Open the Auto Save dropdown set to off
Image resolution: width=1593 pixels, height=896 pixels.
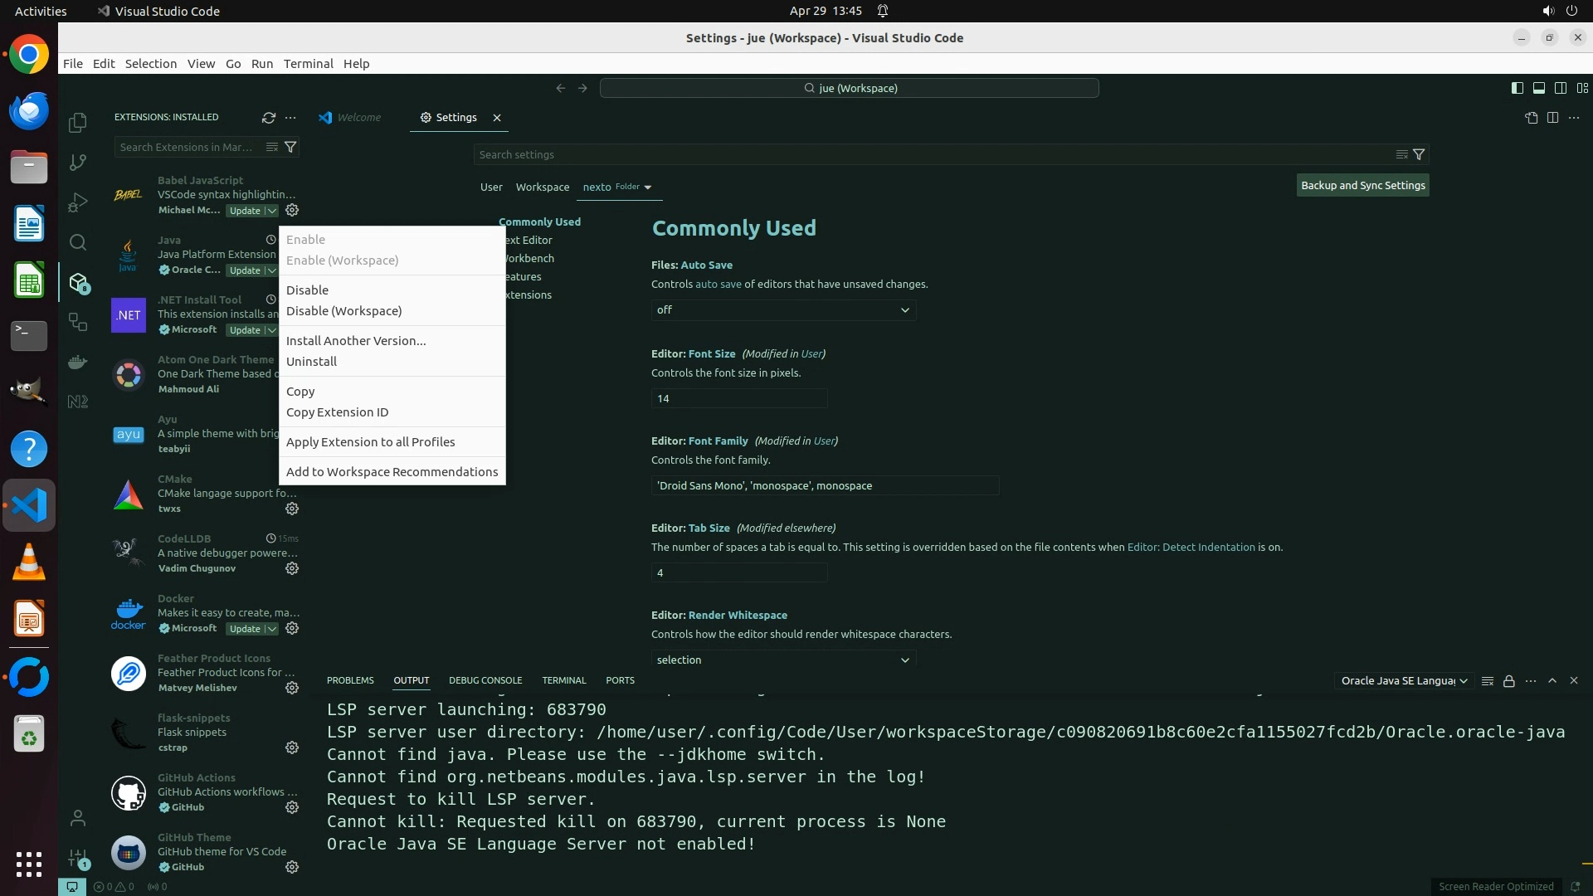pos(783,310)
